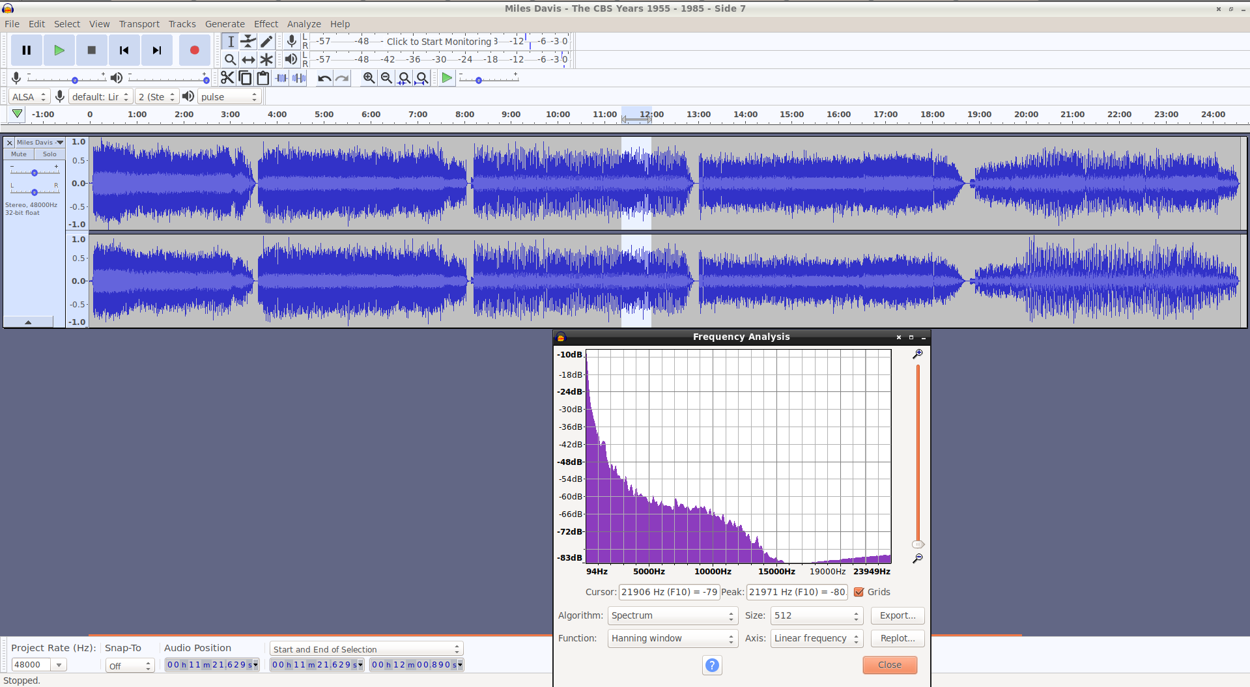This screenshot has width=1250, height=687.
Task: Select the Draw pencil tool
Action: click(x=266, y=41)
